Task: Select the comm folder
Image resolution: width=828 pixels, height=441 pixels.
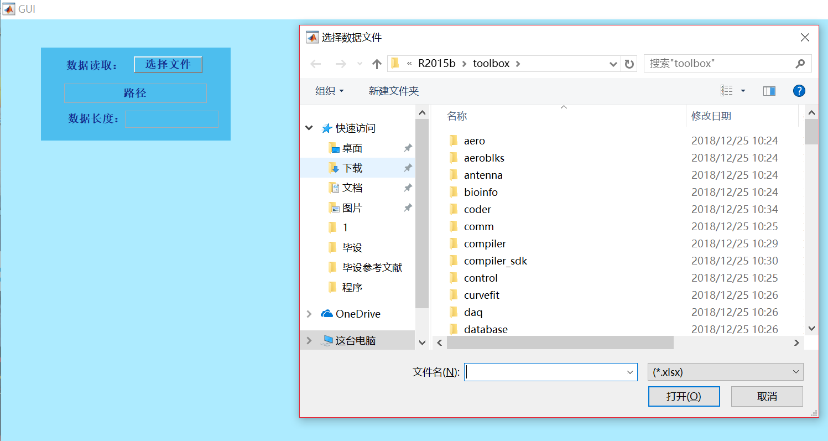Action: tap(479, 227)
